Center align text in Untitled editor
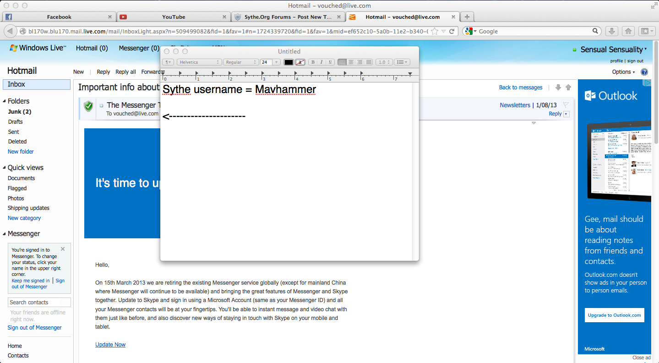The width and height of the screenshot is (659, 363). pyautogui.click(x=351, y=62)
